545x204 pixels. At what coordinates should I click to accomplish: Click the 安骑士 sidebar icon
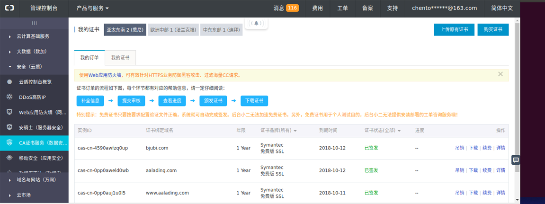(10, 127)
